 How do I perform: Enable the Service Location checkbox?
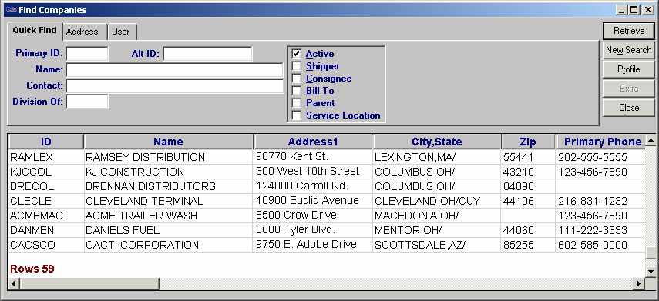tap(297, 115)
